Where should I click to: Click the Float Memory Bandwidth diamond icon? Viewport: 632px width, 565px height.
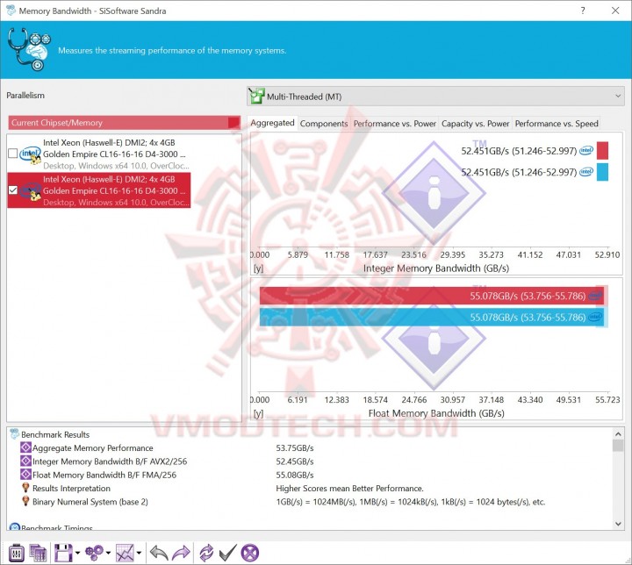[25, 475]
